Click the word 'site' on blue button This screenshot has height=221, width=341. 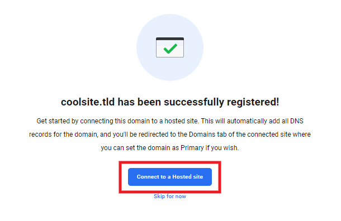pos(198,177)
